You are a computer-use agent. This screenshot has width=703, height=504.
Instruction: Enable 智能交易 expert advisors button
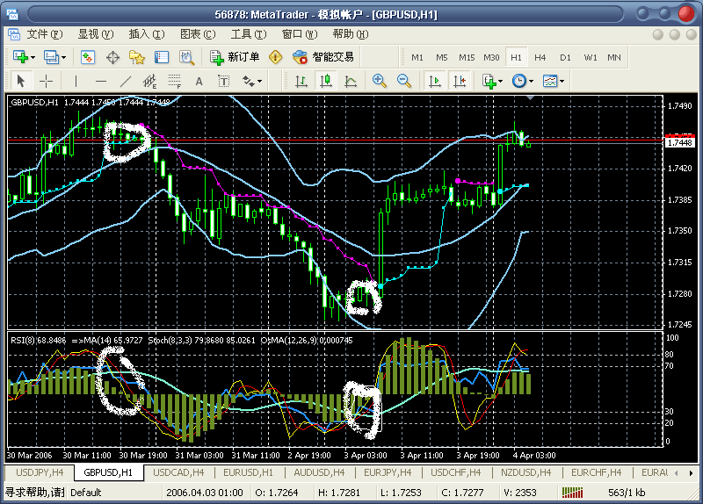pyautogui.click(x=323, y=57)
